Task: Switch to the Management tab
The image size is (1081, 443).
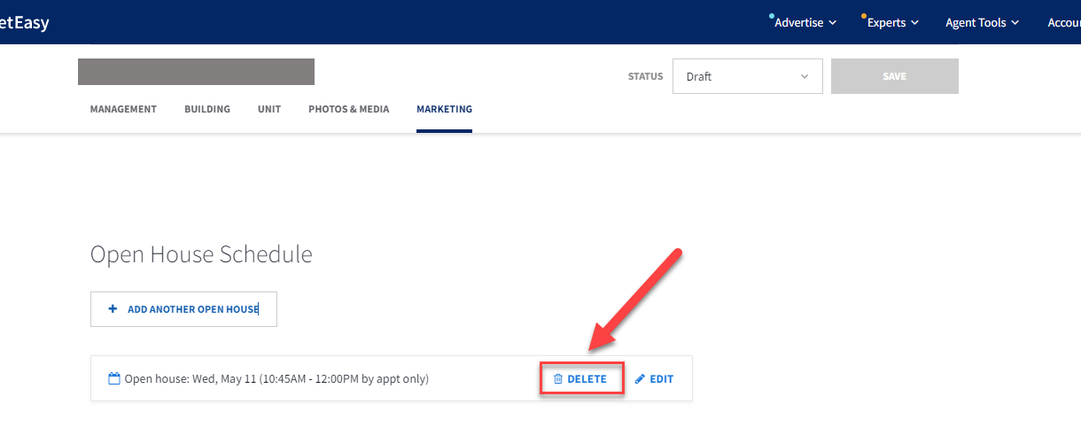Action: (x=123, y=109)
